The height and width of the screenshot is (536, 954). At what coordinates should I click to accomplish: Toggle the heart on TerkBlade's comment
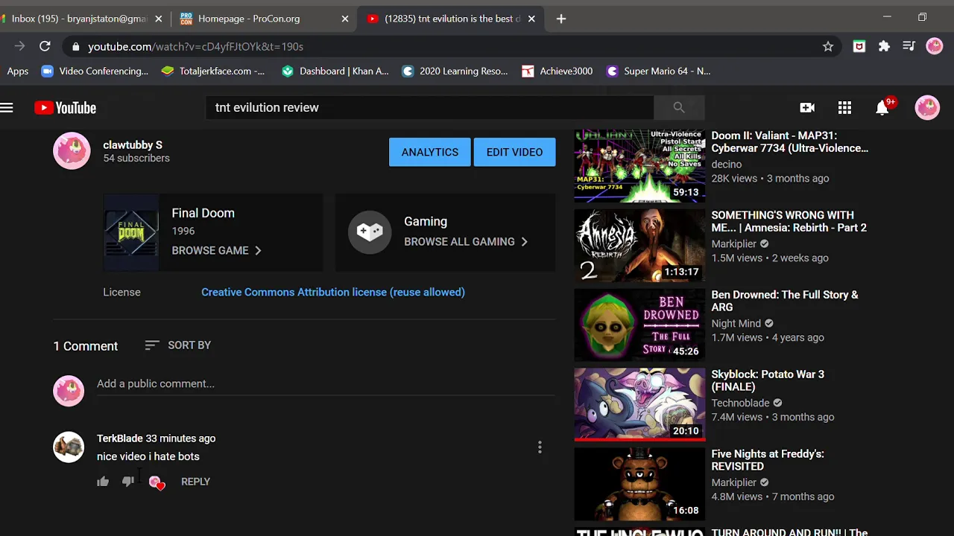pos(156,482)
